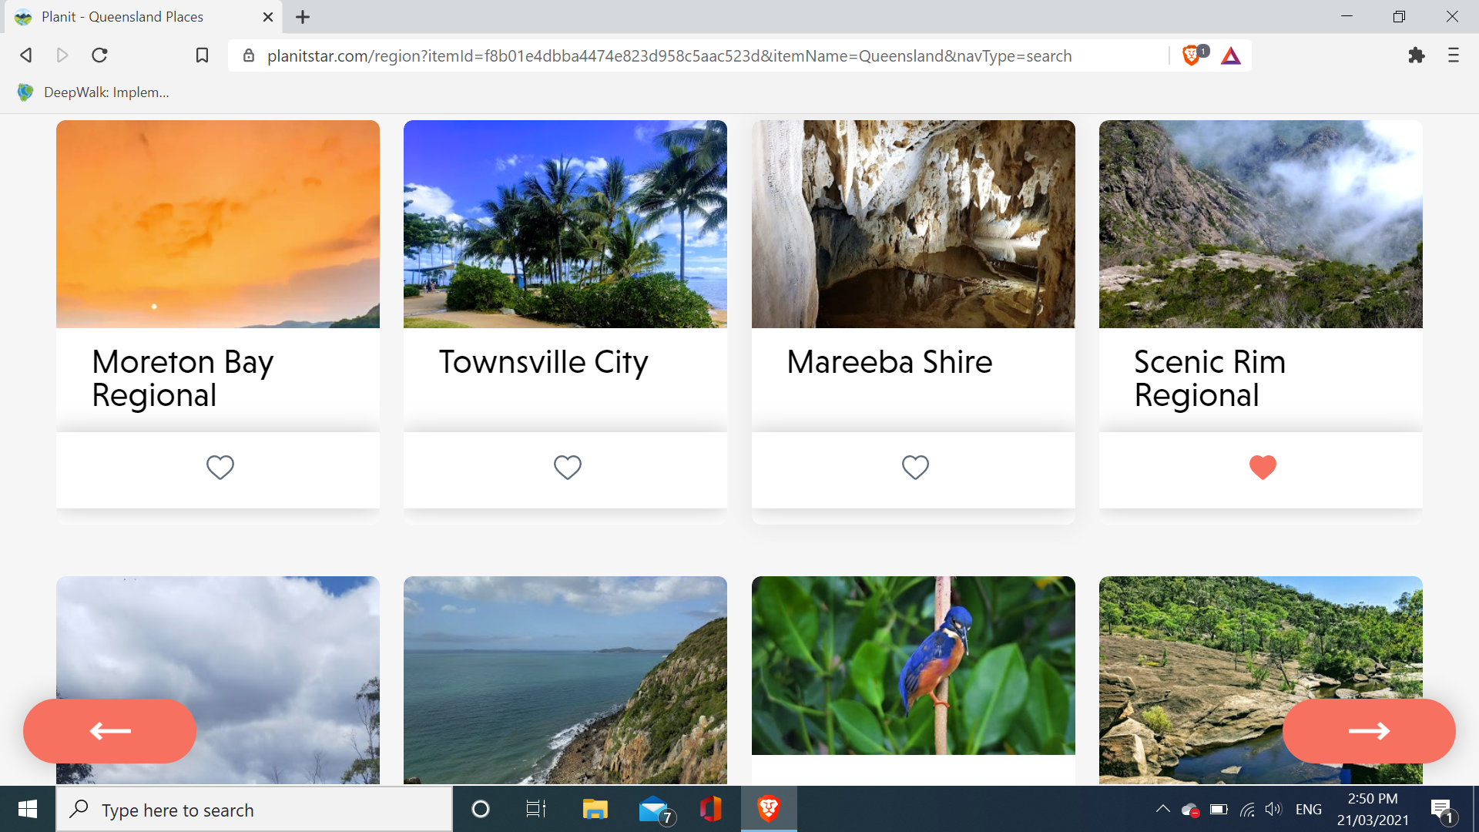Favorite Moreton Bay Regional with heart icon
The height and width of the screenshot is (832, 1479).
click(x=220, y=468)
